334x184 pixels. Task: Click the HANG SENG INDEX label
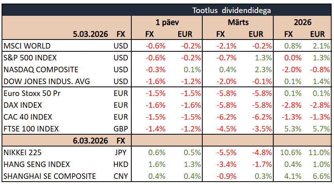(x=37, y=164)
